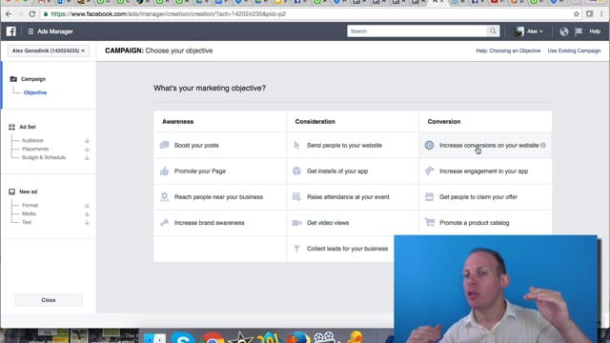This screenshot has width=610, height=343.
Task: Open the Alex Genadinik account dropdown
Action: click(49, 50)
